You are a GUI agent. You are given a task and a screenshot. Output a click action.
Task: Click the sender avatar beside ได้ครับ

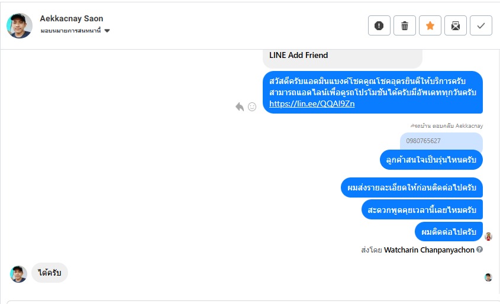click(19, 274)
